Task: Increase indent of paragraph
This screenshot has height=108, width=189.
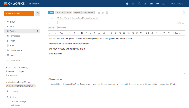Action: tap(133, 33)
